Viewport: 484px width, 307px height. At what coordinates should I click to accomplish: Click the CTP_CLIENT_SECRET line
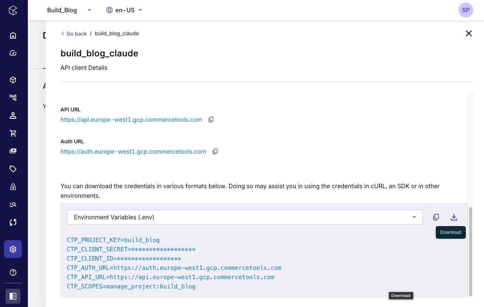tap(131, 249)
